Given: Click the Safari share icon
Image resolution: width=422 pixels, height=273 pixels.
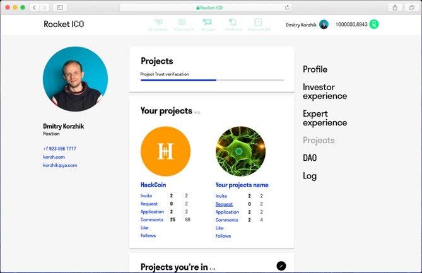Looking at the screenshot, I should pyautogui.click(x=395, y=8).
